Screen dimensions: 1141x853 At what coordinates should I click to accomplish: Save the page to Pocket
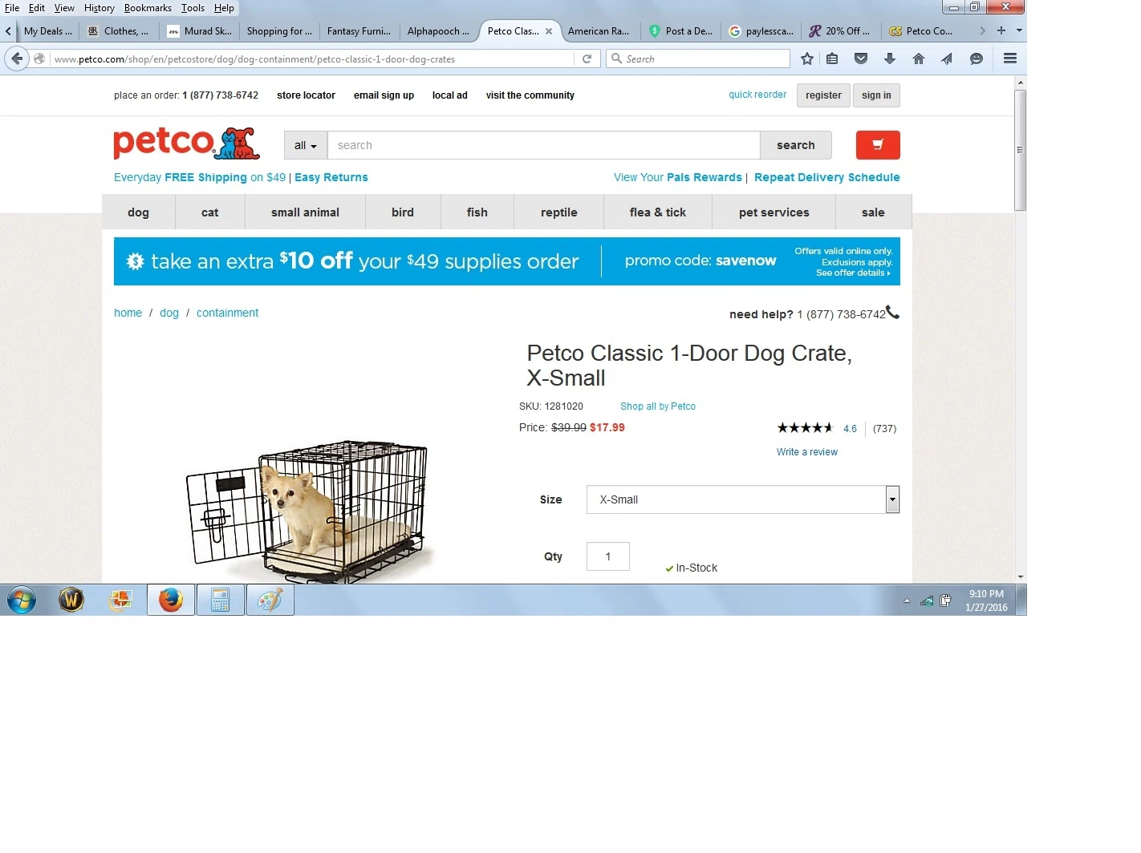(x=861, y=59)
